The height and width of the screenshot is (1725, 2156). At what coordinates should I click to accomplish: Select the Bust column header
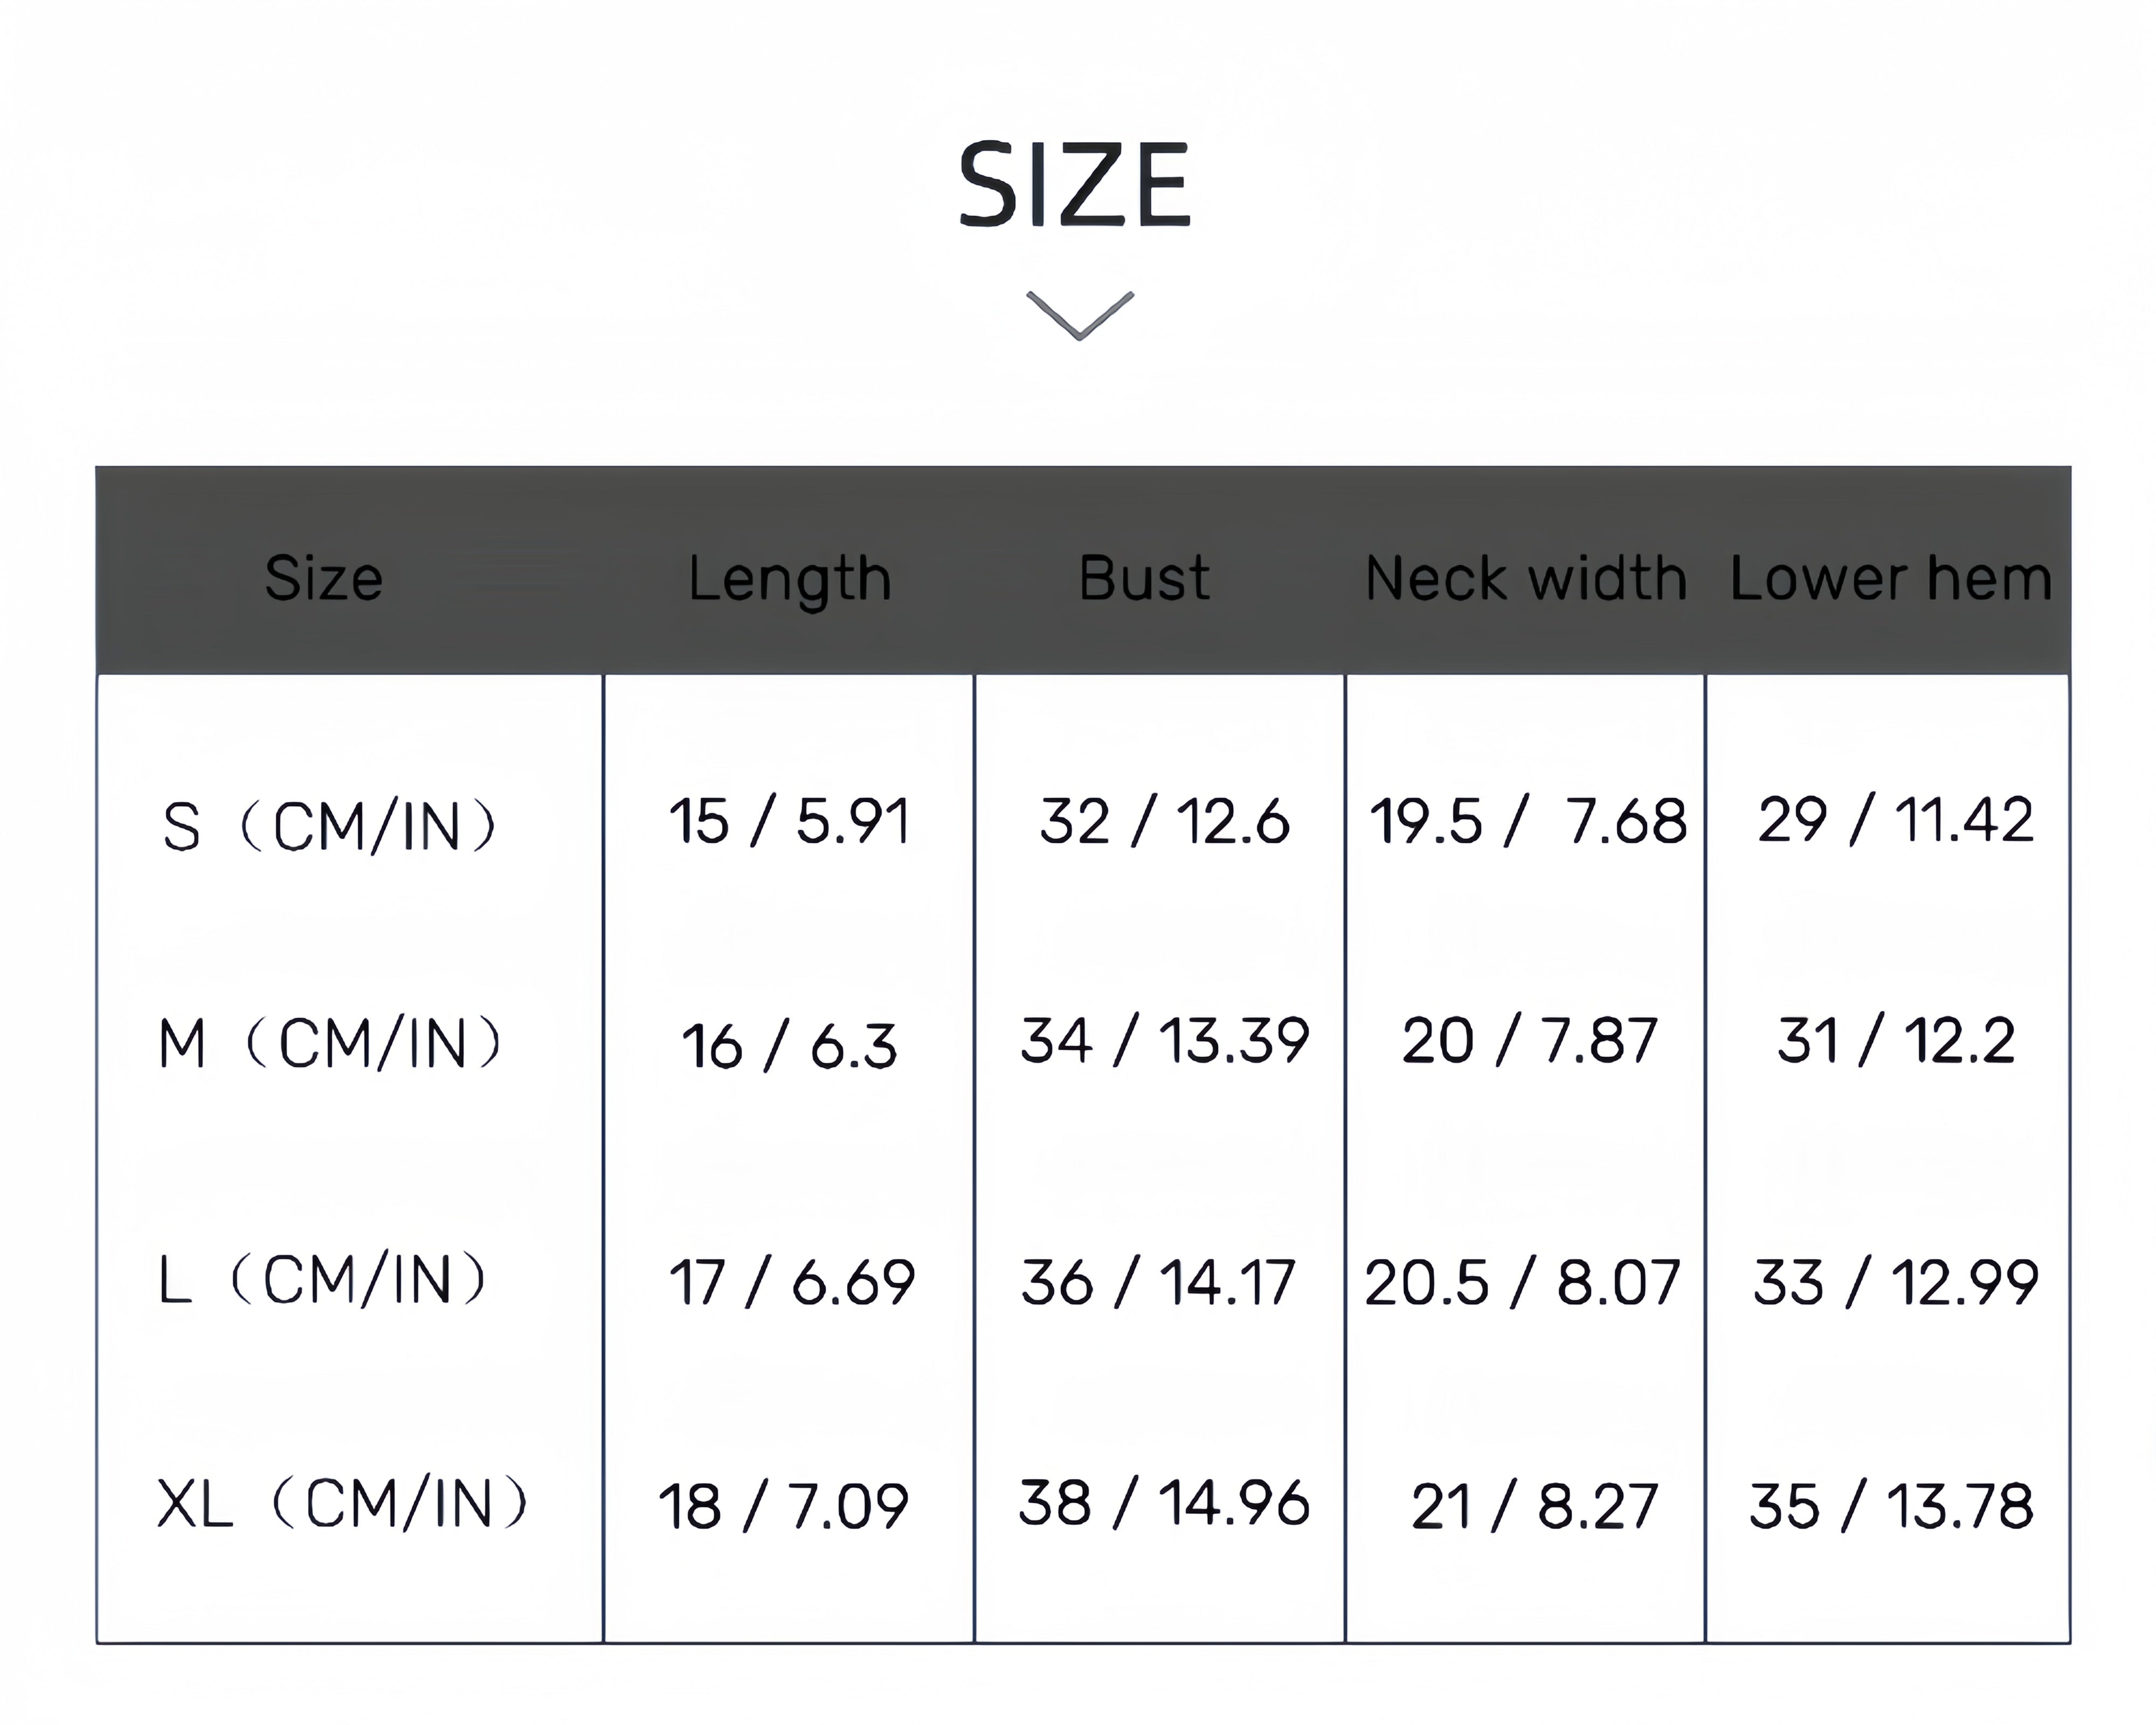point(1144,578)
